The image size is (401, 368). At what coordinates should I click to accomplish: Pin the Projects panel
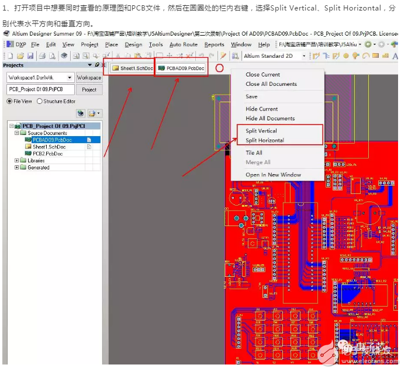click(97, 65)
